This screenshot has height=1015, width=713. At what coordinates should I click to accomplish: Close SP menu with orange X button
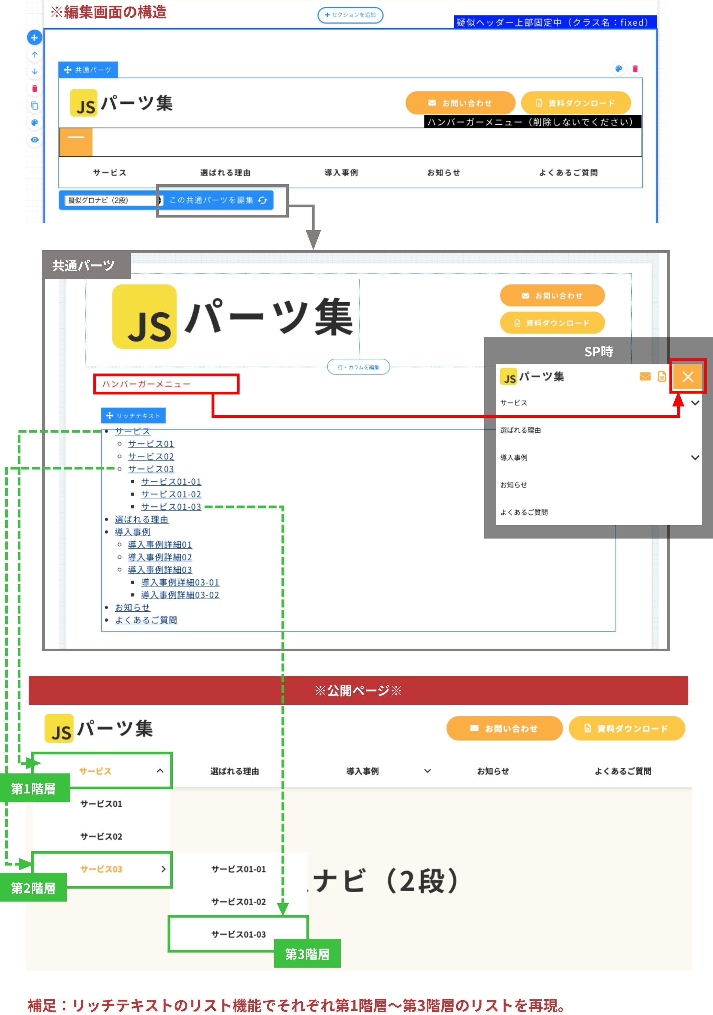click(x=687, y=377)
